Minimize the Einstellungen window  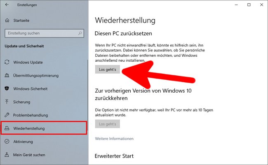click(x=236, y=5)
